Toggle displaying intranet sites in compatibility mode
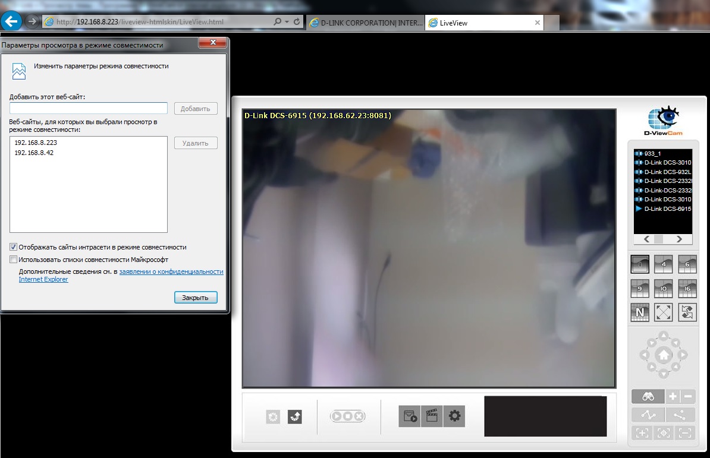This screenshot has height=458, width=710. click(x=13, y=247)
